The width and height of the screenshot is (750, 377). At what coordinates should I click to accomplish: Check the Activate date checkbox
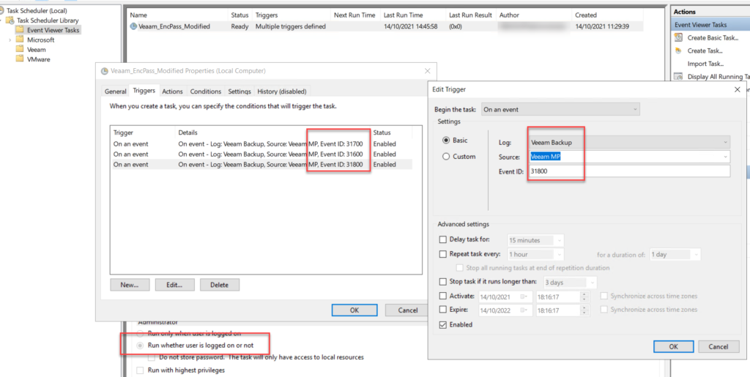coord(442,296)
